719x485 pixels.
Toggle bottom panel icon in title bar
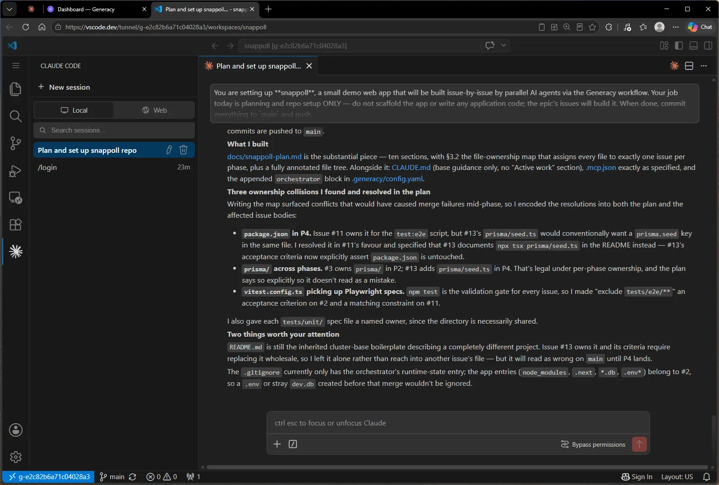(x=694, y=46)
